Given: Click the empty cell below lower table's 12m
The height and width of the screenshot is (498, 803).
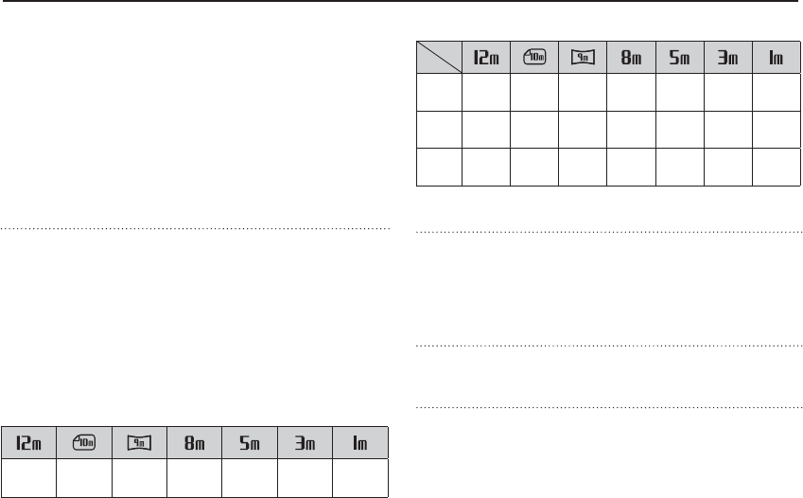Looking at the screenshot, I should tap(29, 478).
